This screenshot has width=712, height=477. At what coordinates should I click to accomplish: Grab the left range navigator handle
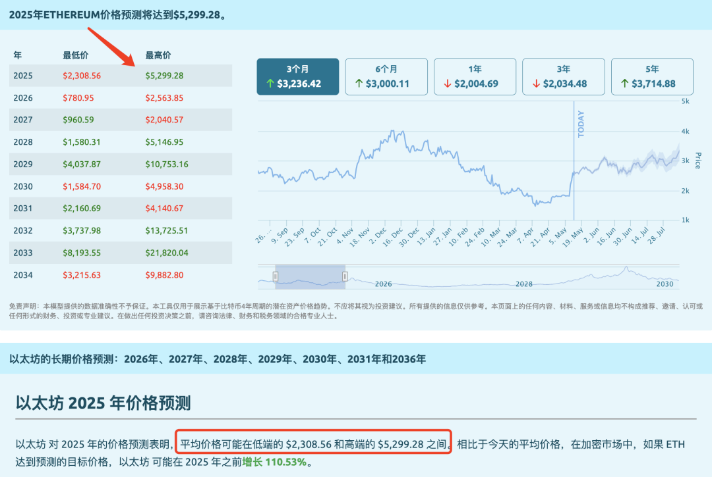[x=275, y=276]
